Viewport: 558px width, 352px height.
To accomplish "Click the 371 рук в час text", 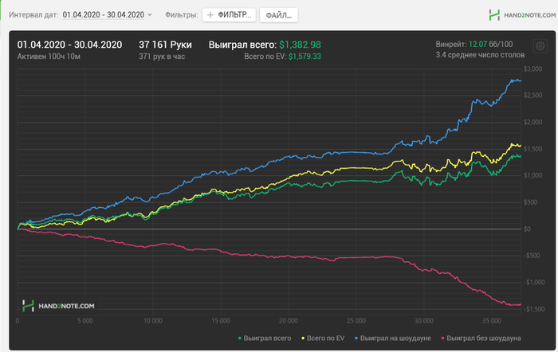I will pos(162,57).
